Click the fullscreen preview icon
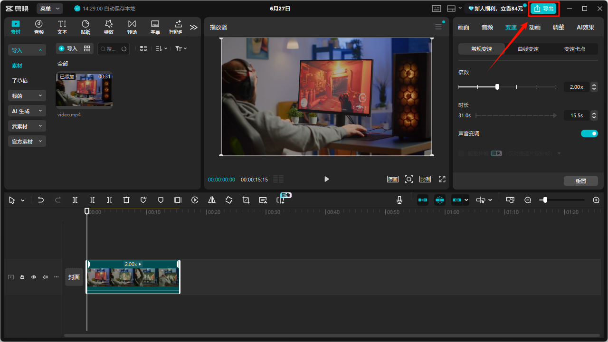 tap(442, 179)
